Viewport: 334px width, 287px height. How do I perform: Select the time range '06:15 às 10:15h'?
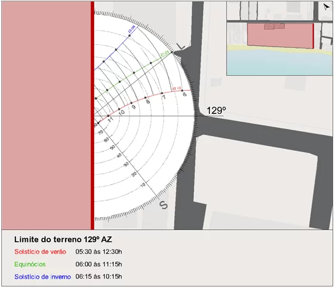(98, 277)
